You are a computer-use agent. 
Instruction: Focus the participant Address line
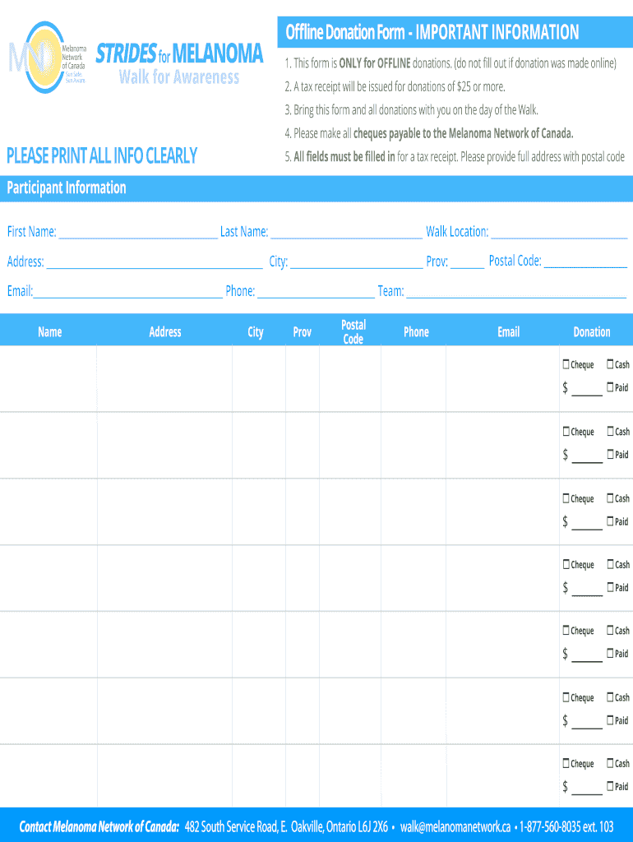(x=155, y=262)
